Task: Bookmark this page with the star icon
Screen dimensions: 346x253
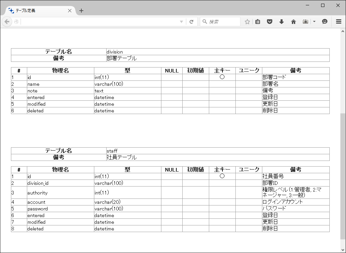Action: [247, 22]
